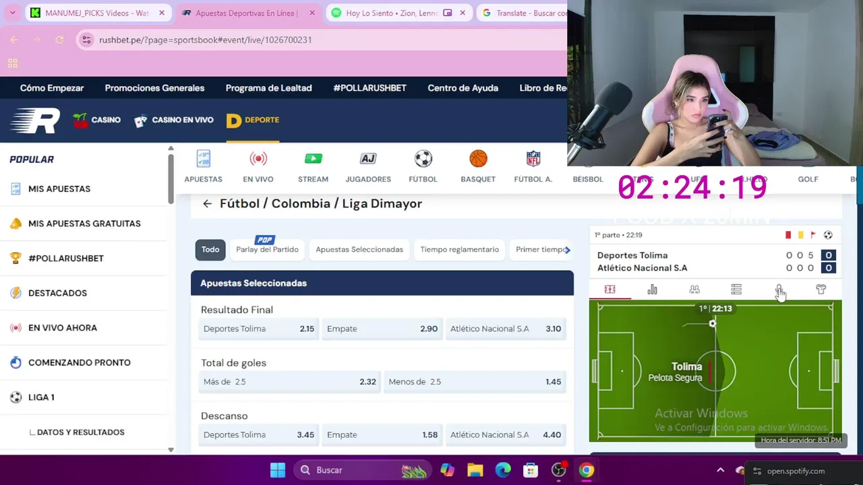Click the taskbar Buscar search box
This screenshot has height=485, width=863.
pyautogui.click(x=364, y=470)
